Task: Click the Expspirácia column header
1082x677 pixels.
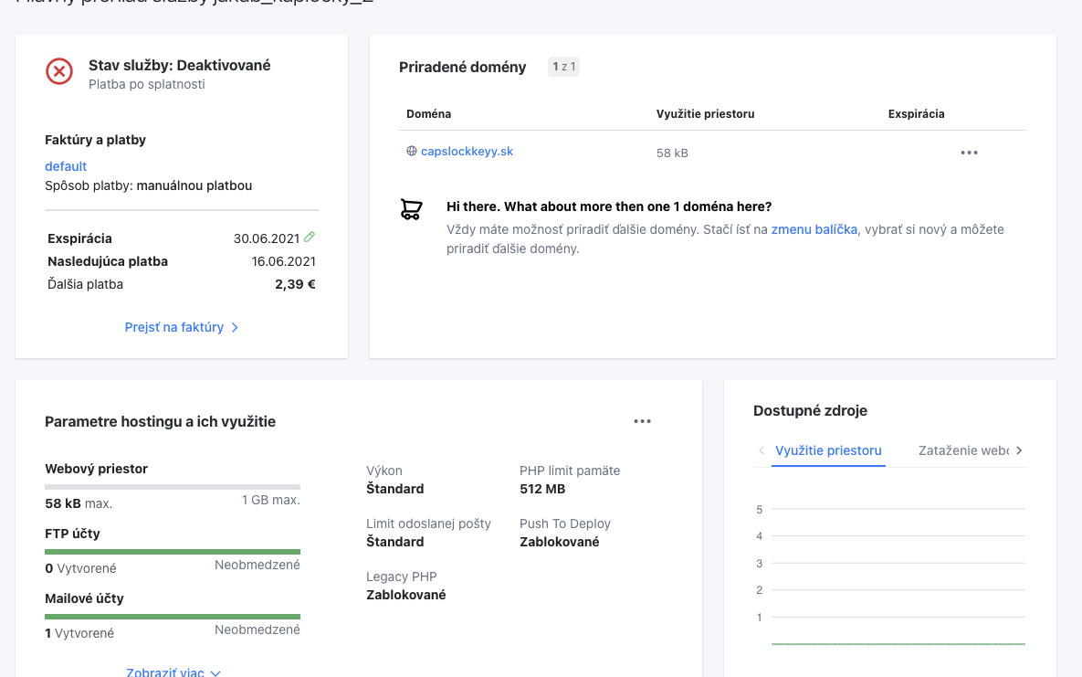Action: coord(916,114)
